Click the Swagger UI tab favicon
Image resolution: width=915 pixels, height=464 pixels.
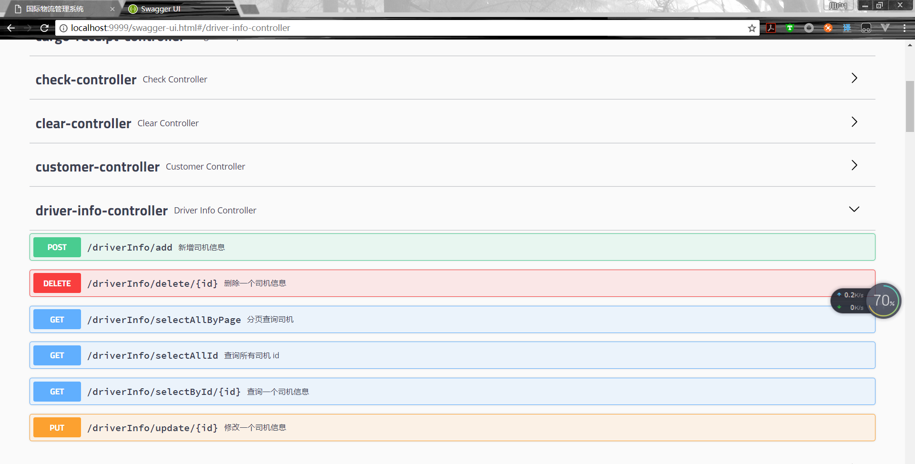click(x=133, y=9)
